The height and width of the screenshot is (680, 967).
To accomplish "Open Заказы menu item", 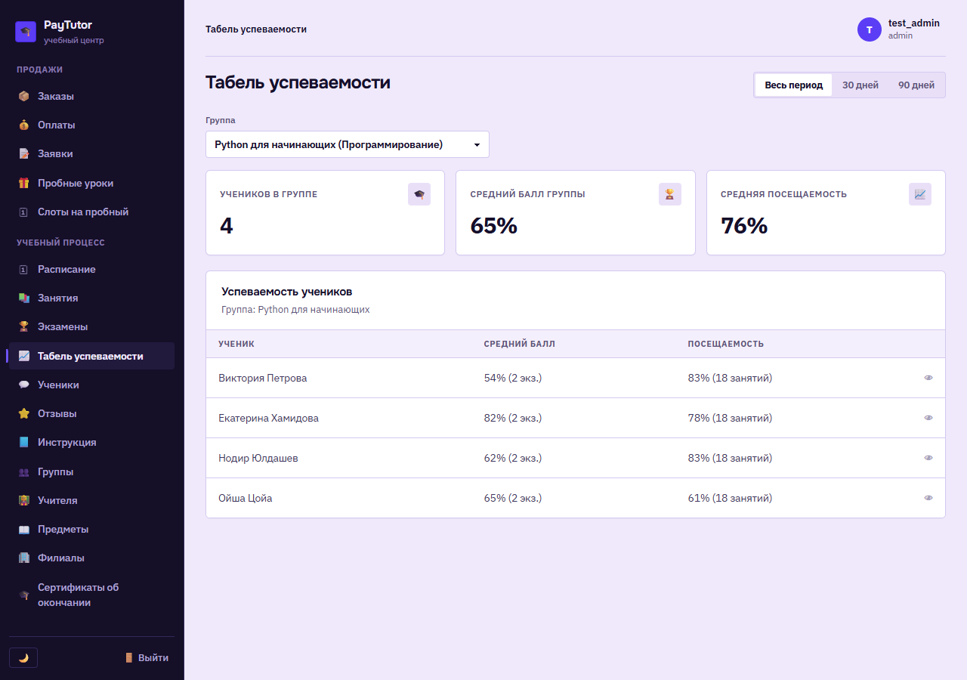I will [91, 96].
